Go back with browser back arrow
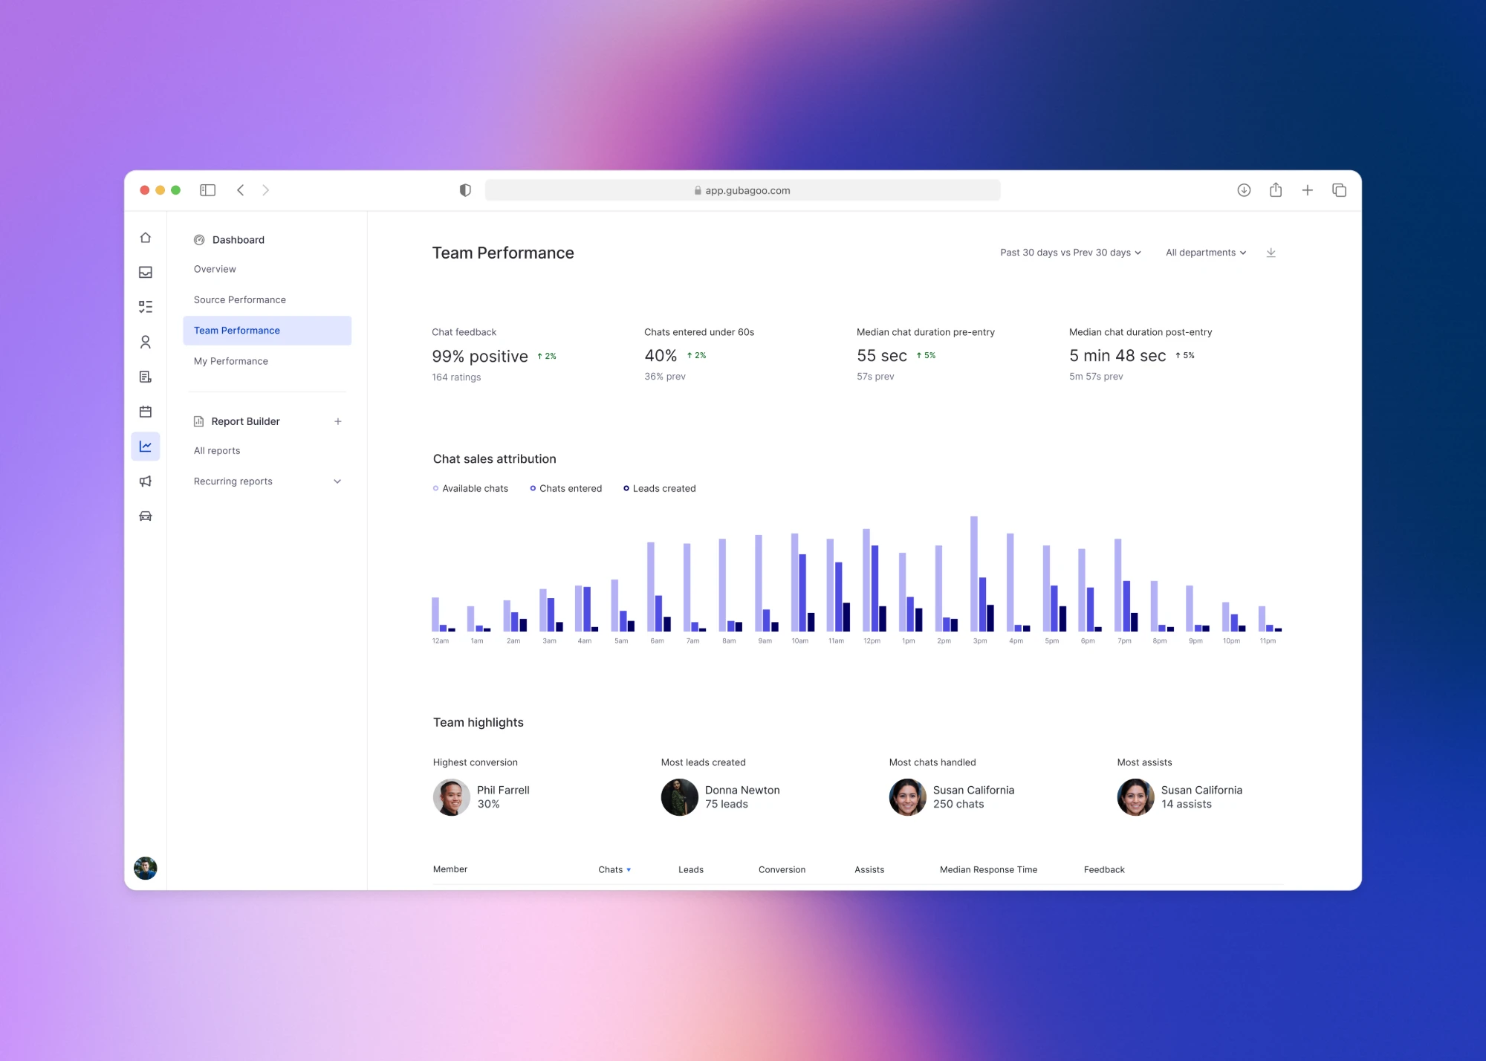This screenshot has height=1061, width=1486. [x=240, y=190]
